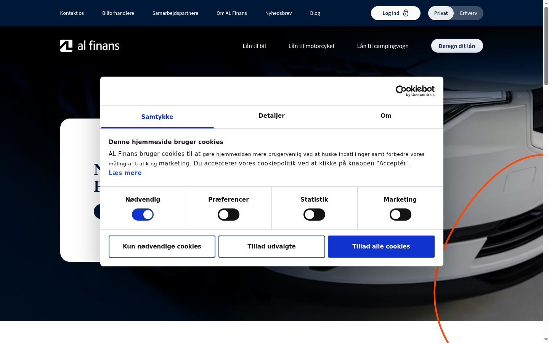Open Lån til motorcykel menu

[x=311, y=46]
